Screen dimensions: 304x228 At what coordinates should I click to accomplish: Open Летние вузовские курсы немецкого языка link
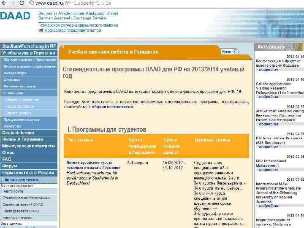[93, 165]
